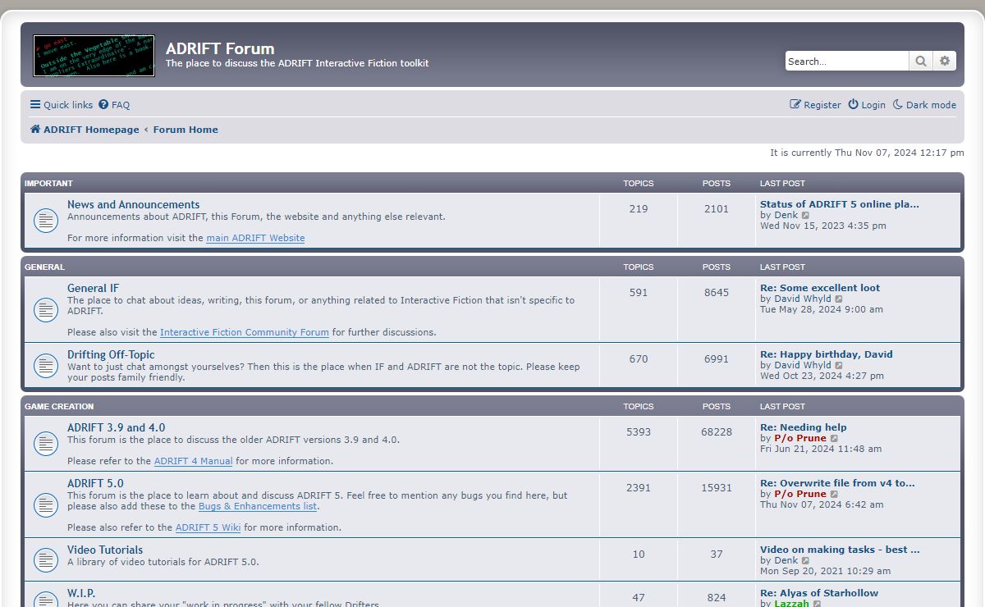The width and height of the screenshot is (985, 607).
Task: Open Bugs & Enhancements list link
Action: [x=258, y=506]
